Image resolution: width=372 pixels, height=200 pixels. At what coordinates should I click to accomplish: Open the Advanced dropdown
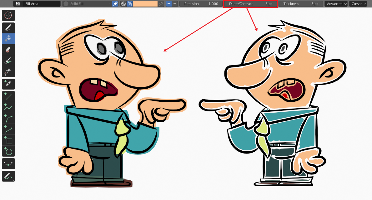(336, 4)
